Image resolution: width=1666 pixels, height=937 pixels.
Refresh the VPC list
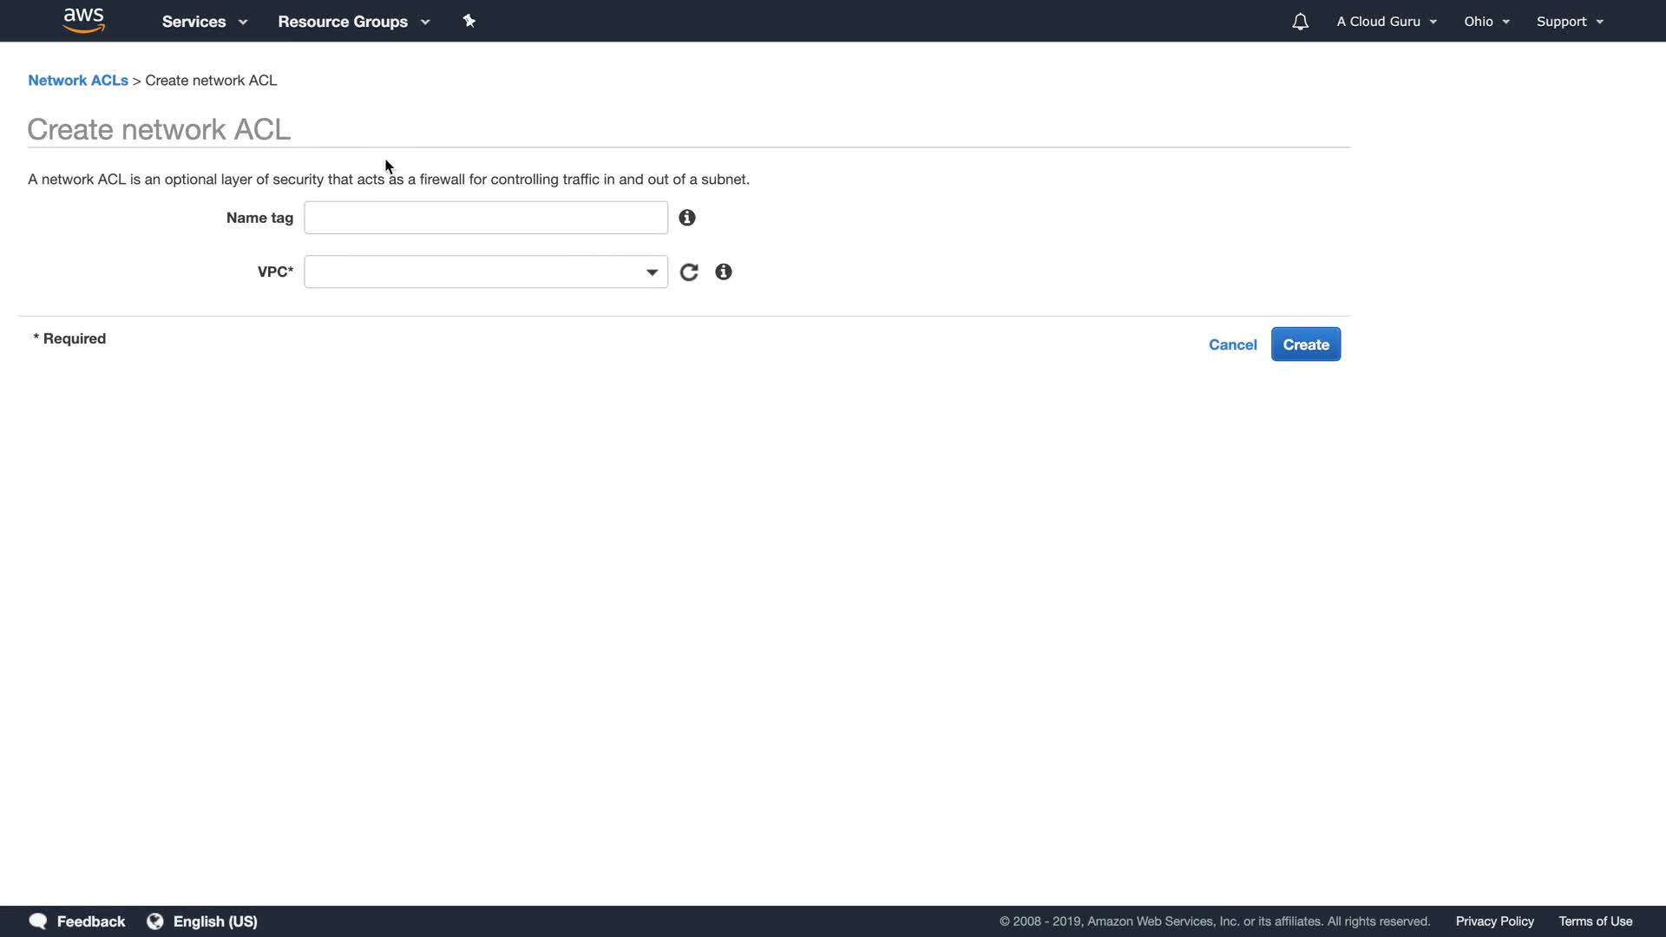[x=689, y=272]
